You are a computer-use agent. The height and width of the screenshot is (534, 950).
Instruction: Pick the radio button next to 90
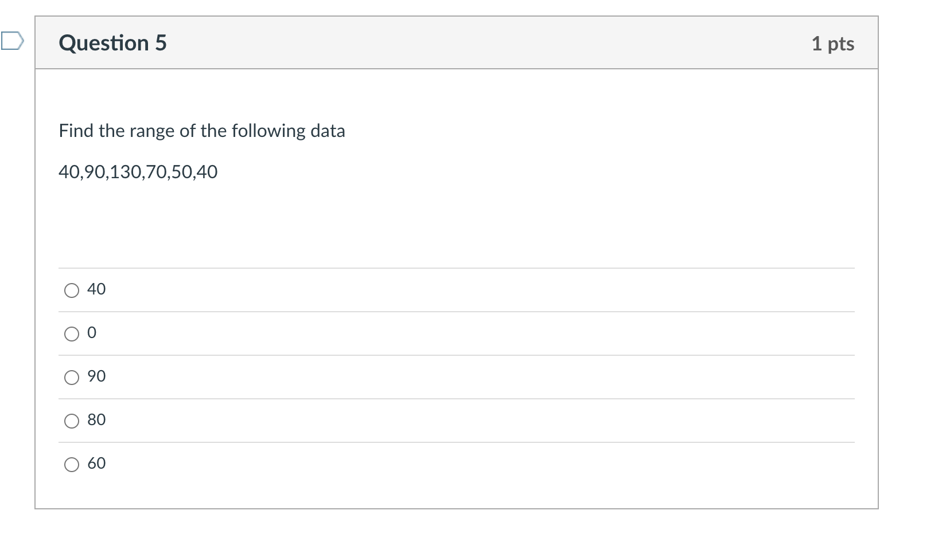tap(72, 378)
